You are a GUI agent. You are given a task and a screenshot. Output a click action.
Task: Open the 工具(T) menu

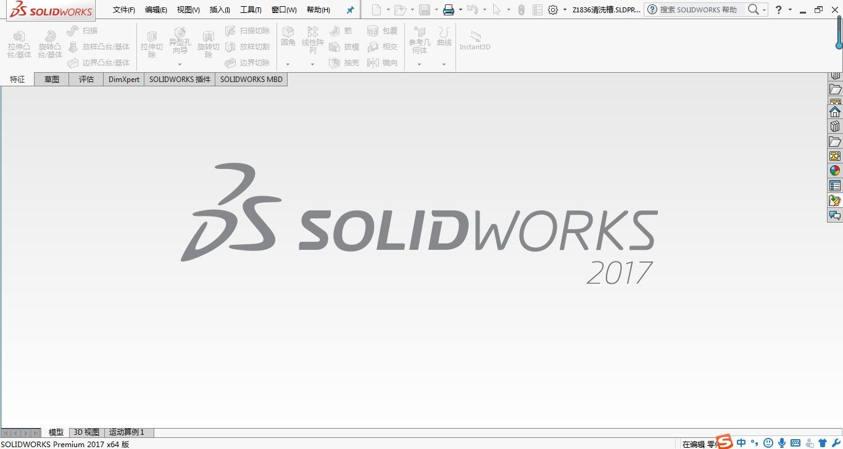tap(251, 10)
